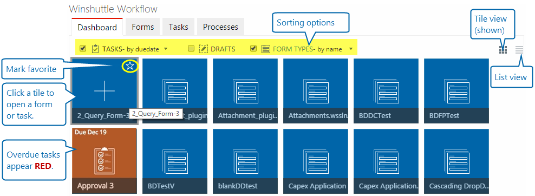The height and width of the screenshot is (196, 535).
Task: Open the BDTestV form tile
Action: click(175, 161)
